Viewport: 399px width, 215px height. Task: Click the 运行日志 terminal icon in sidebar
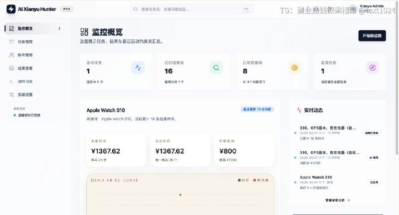11,82
